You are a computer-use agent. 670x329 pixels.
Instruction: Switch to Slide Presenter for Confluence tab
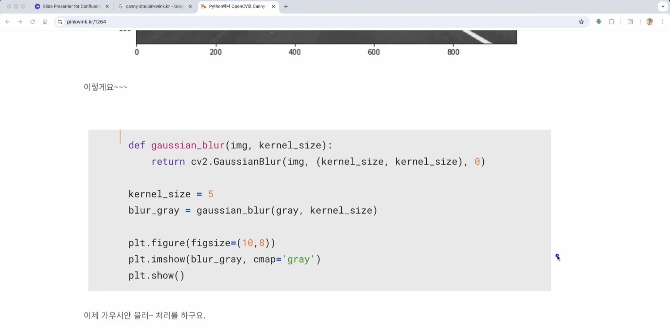(x=71, y=6)
